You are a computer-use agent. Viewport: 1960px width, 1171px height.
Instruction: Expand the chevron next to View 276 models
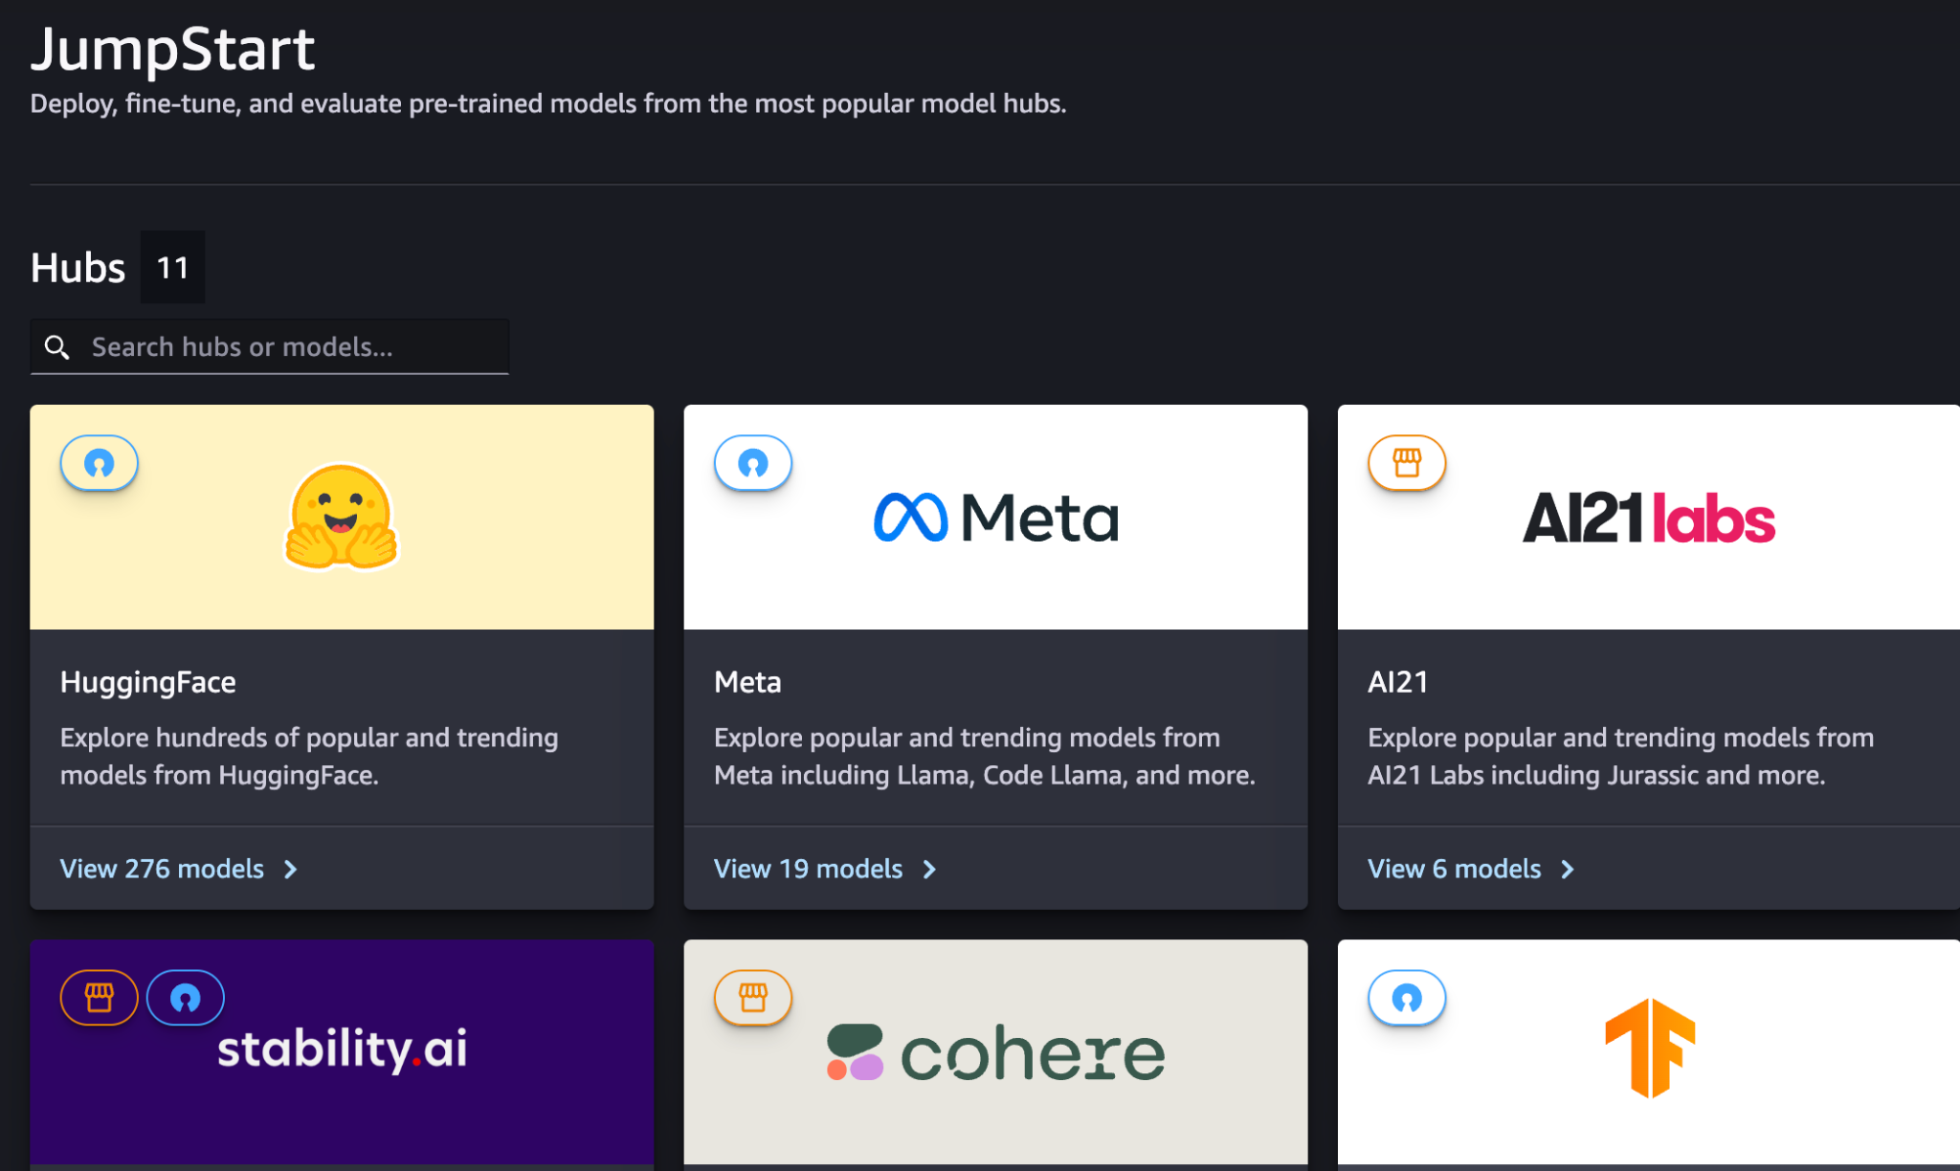point(290,870)
